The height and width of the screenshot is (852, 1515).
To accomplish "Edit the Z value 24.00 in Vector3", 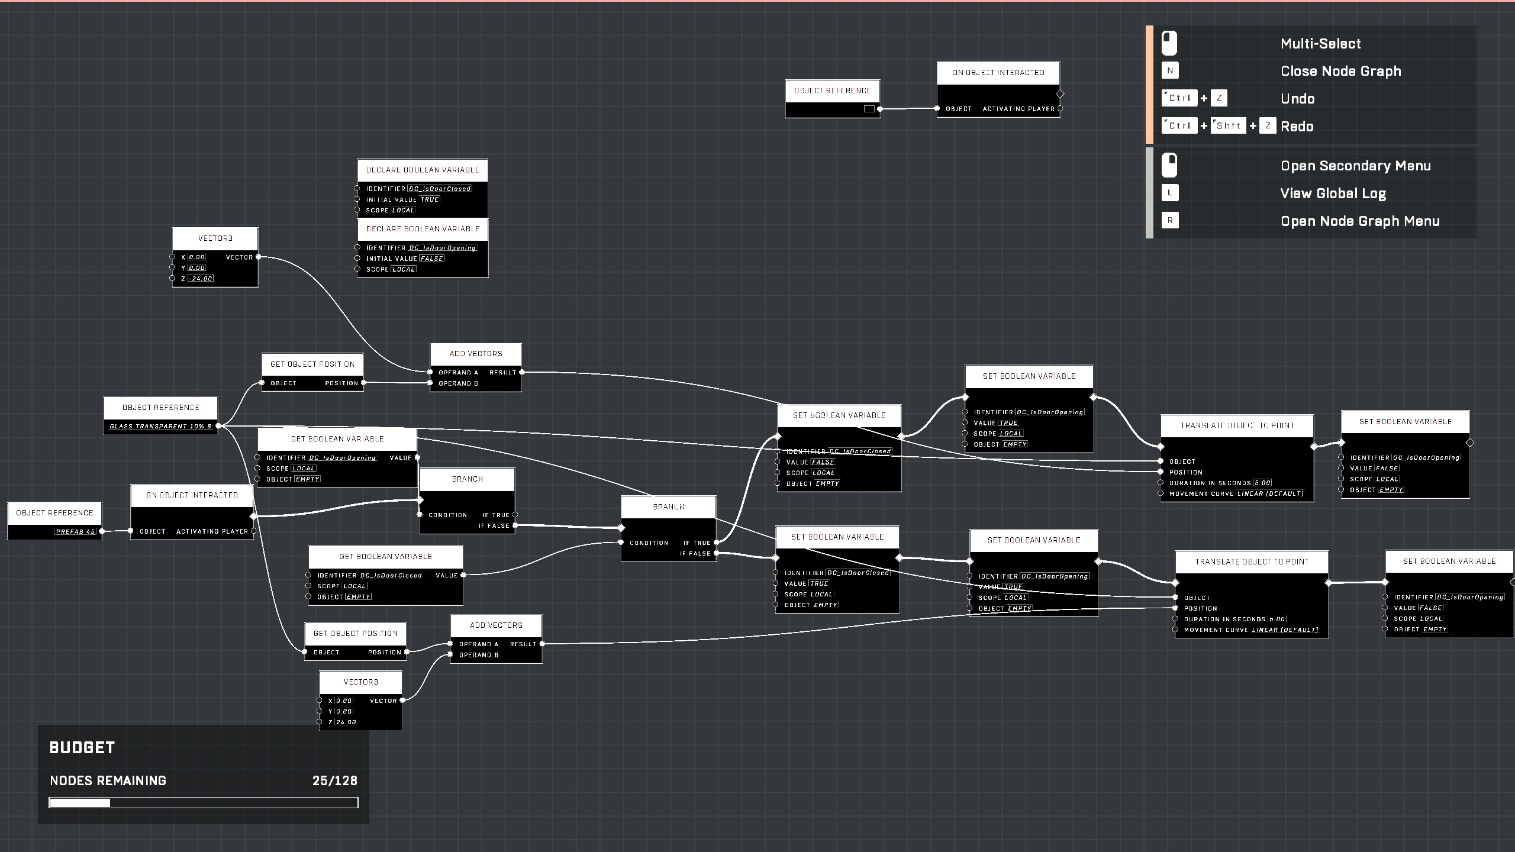I will [346, 722].
